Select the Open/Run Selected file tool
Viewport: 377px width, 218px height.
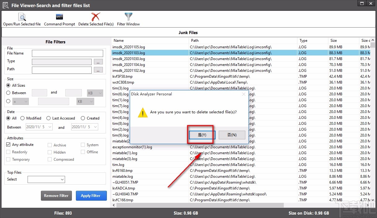pos(22,19)
